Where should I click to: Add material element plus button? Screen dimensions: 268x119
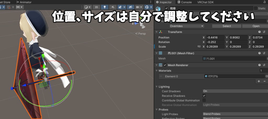259,81
